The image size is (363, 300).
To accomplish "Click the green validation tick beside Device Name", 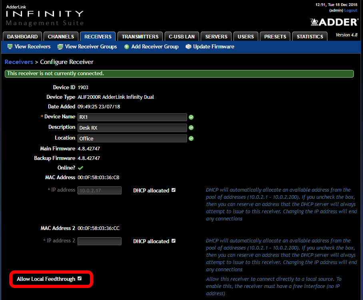I will (x=191, y=117).
